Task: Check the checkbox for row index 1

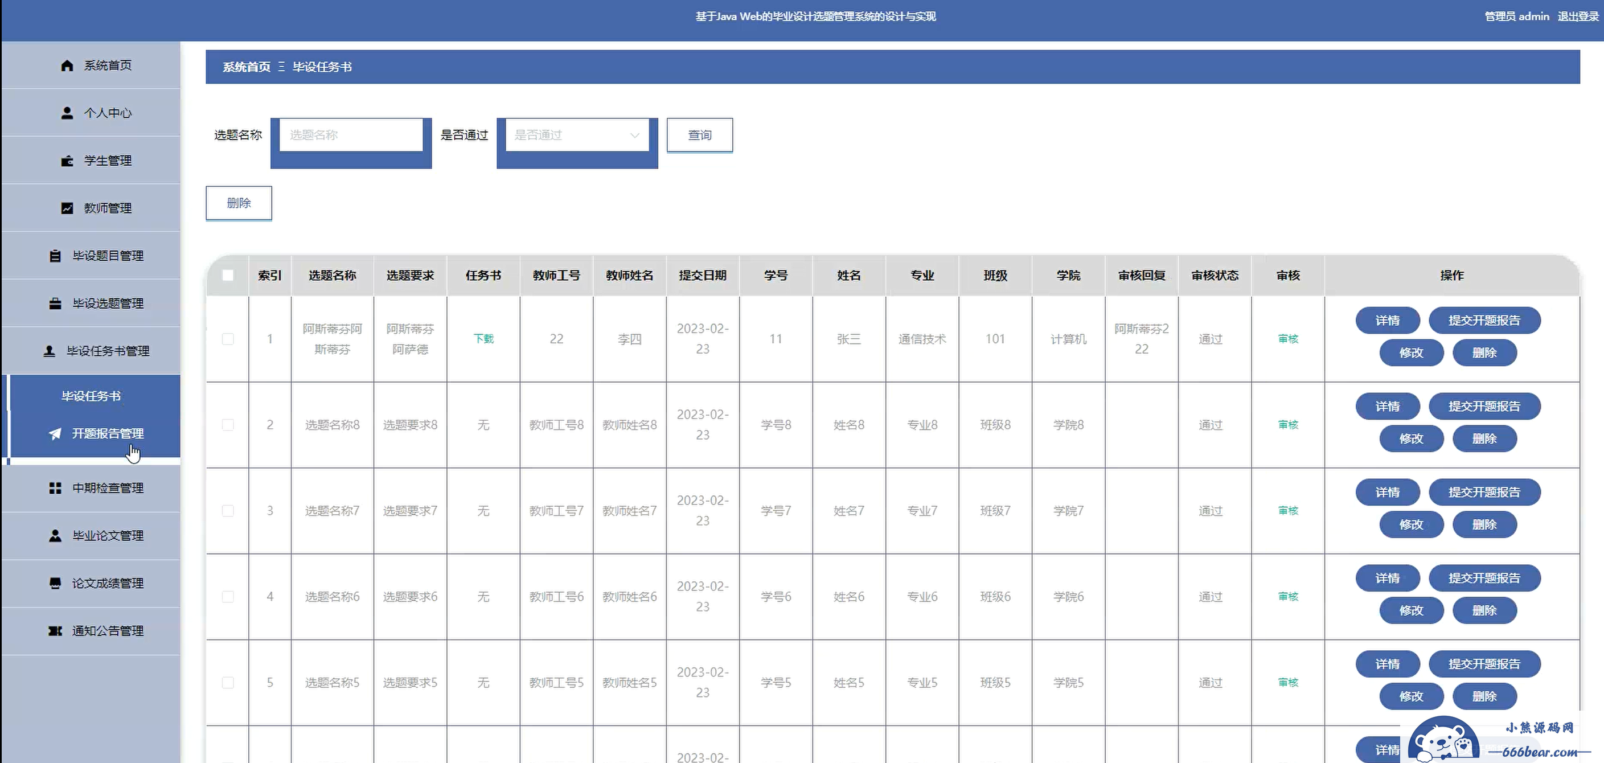Action: (228, 339)
